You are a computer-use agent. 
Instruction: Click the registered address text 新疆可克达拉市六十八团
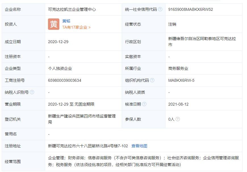(x=88, y=146)
